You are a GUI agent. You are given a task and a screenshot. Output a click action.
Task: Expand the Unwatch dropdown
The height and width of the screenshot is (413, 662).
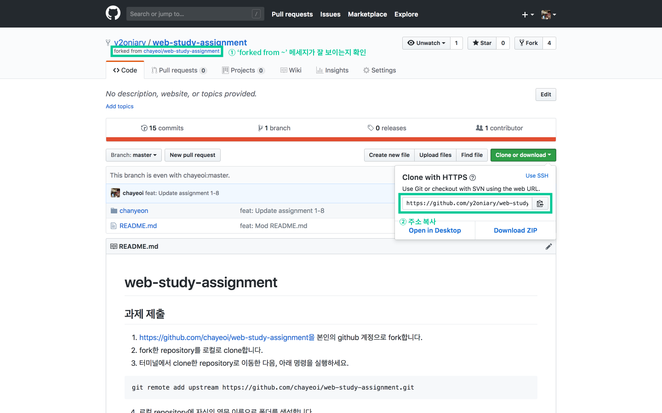pyautogui.click(x=426, y=43)
